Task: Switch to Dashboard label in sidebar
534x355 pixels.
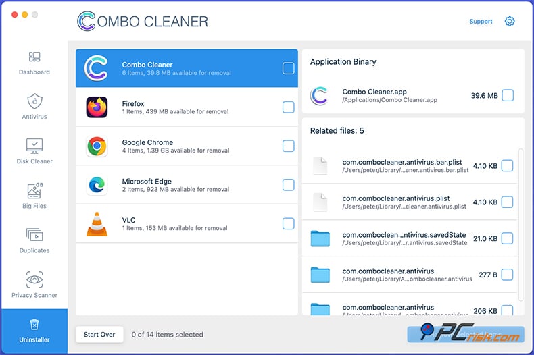Action: [34, 72]
